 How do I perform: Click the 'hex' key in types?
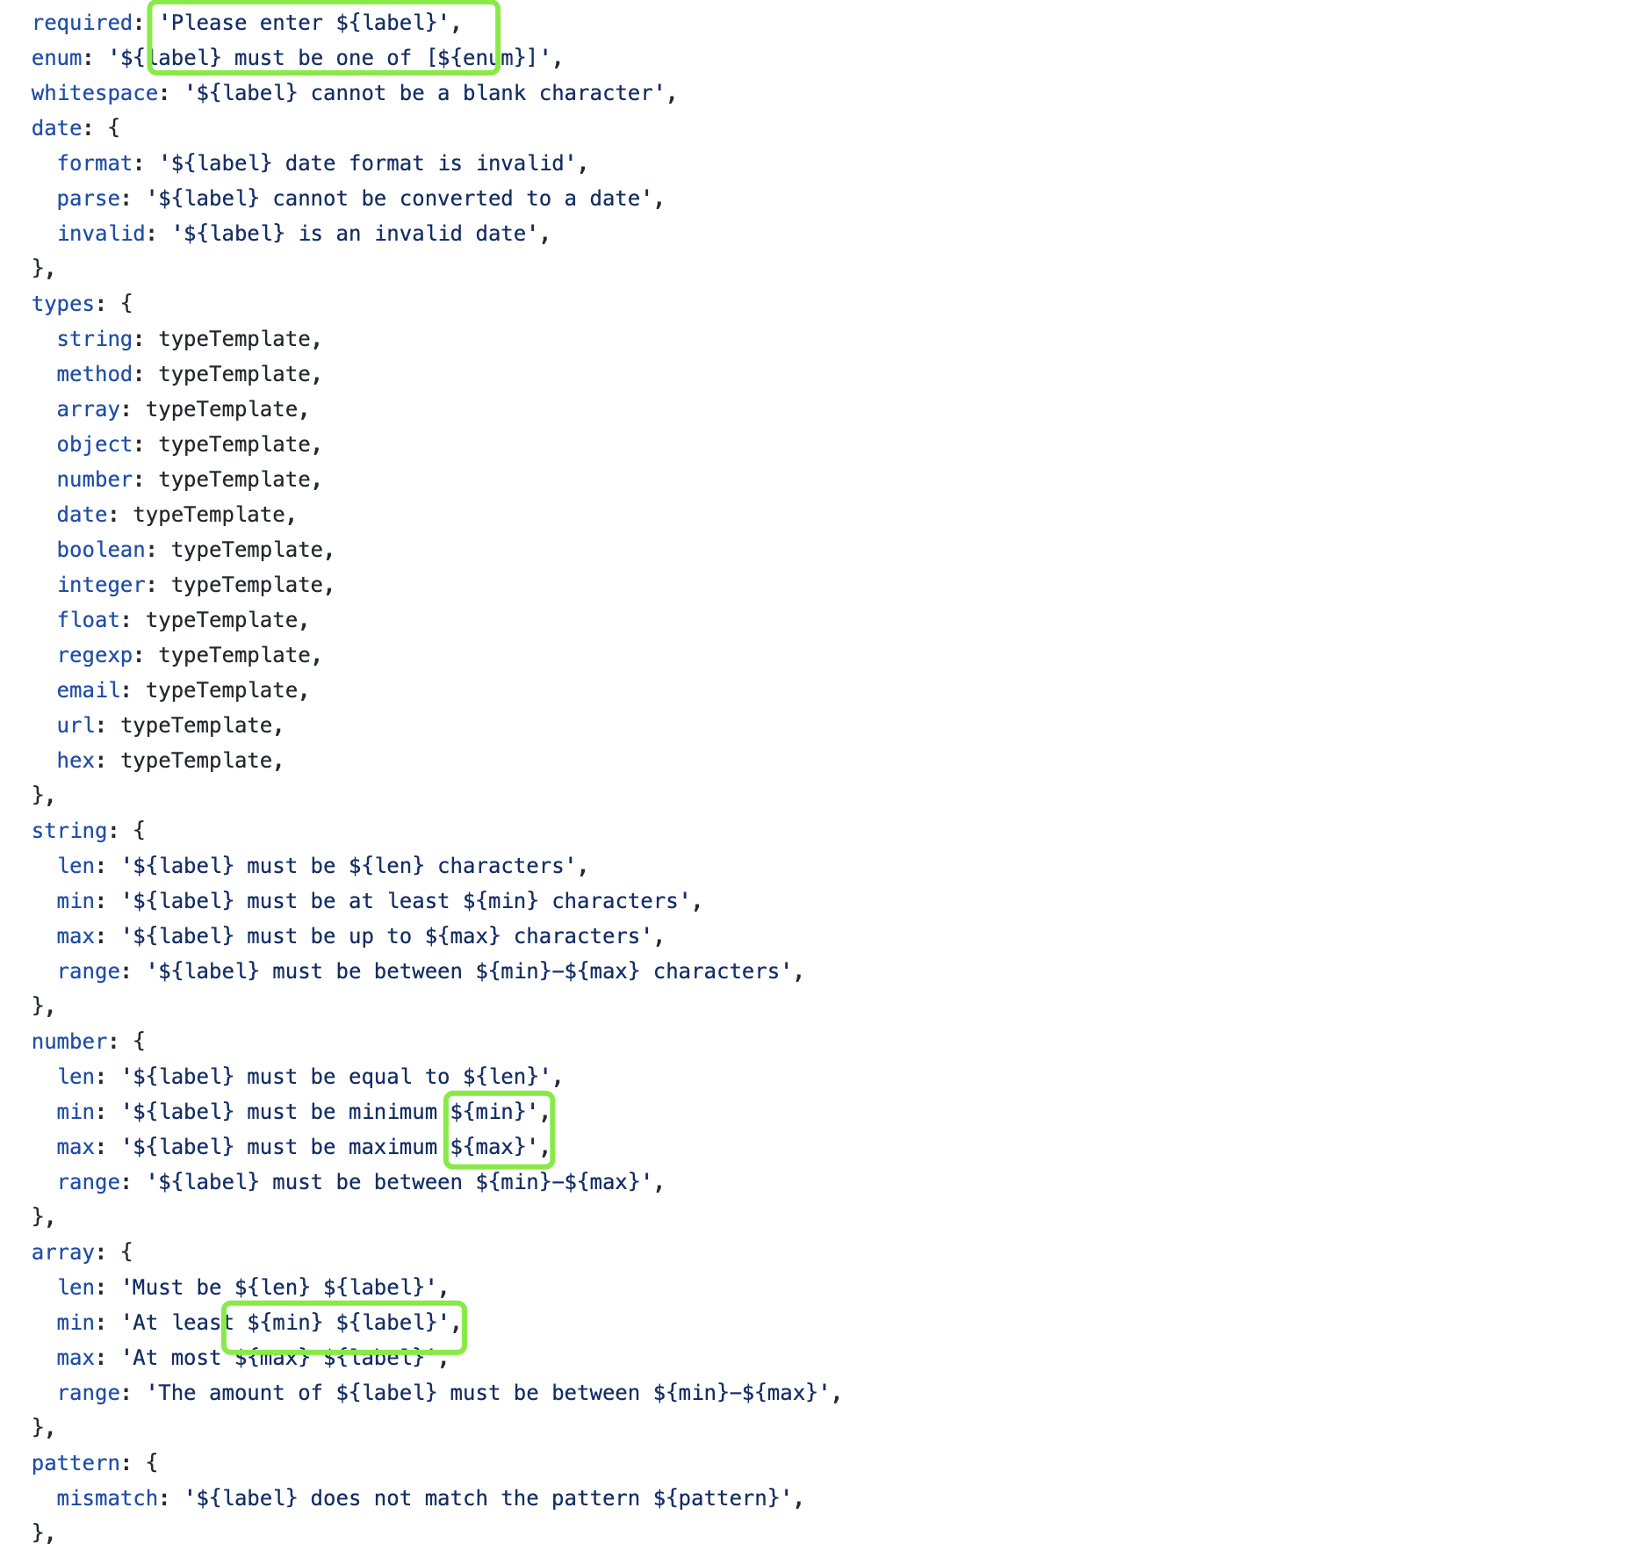76,761
